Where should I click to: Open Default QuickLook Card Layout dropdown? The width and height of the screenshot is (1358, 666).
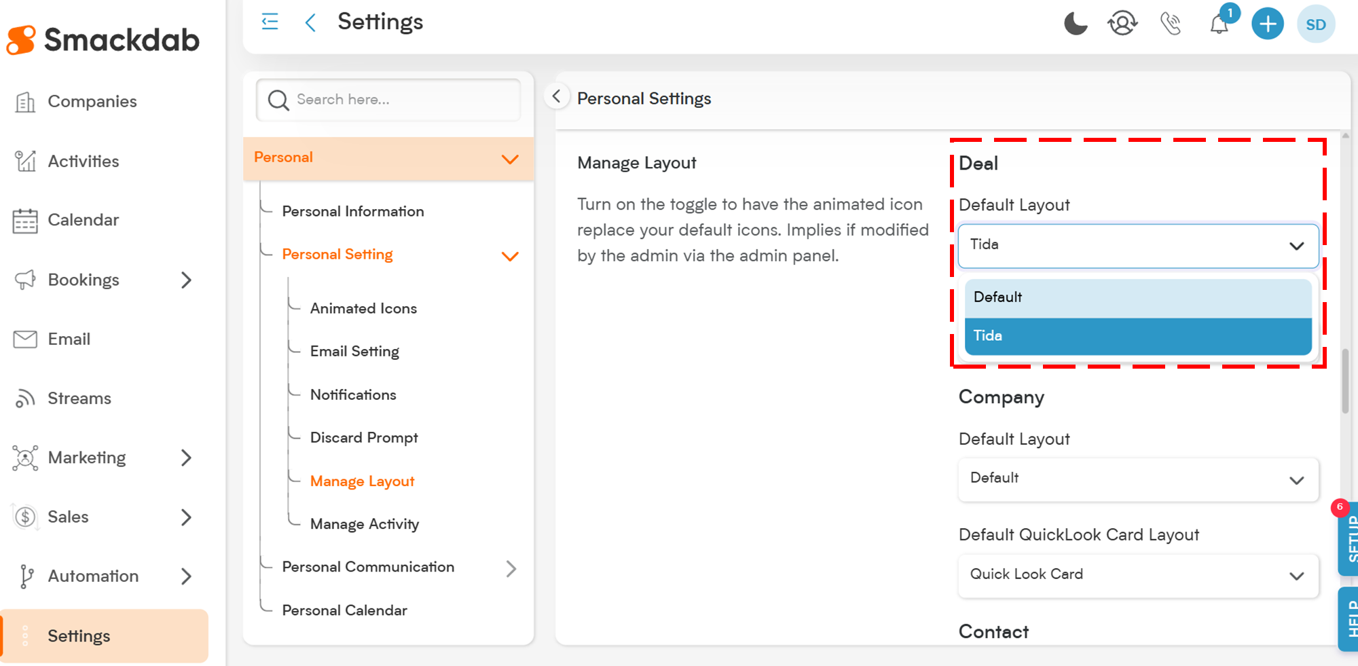[1137, 575]
